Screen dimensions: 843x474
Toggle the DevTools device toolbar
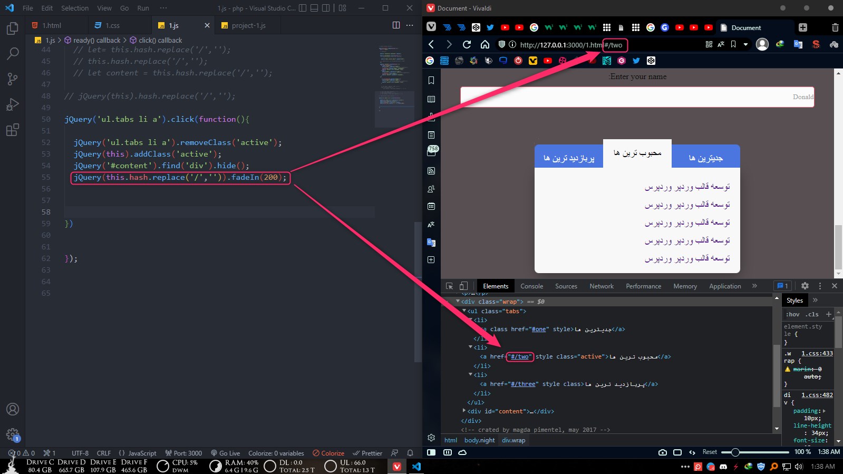(x=463, y=286)
